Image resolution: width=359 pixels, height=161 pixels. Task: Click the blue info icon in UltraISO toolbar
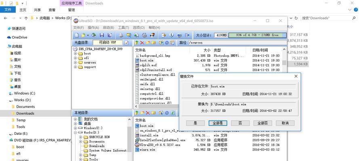coord(172,35)
